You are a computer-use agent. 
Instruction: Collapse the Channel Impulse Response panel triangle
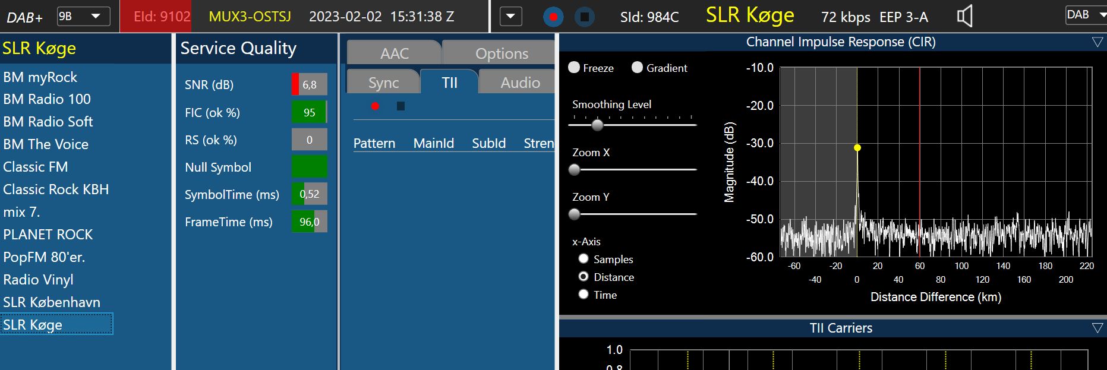pos(1097,42)
